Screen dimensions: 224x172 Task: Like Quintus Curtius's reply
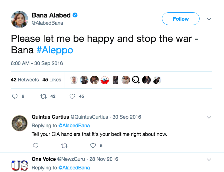click(x=93, y=146)
